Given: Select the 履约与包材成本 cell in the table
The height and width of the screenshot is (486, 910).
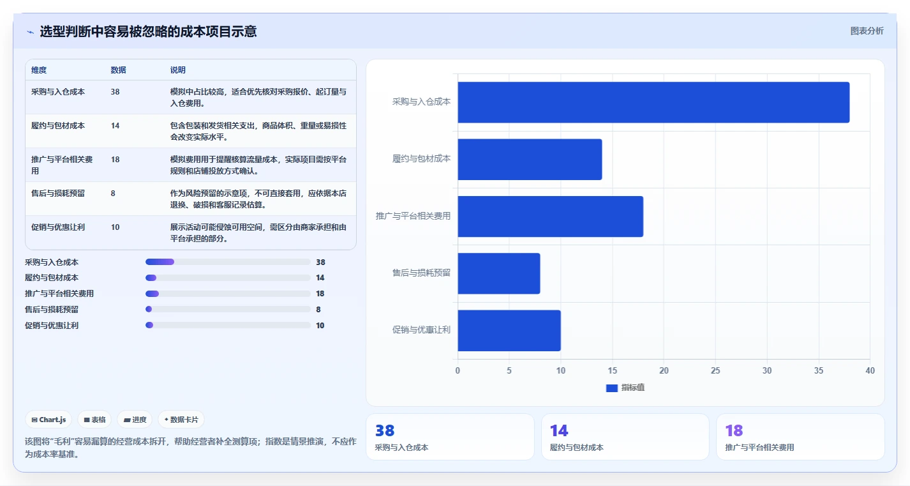Looking at the screenshot, I should point(58,126).
